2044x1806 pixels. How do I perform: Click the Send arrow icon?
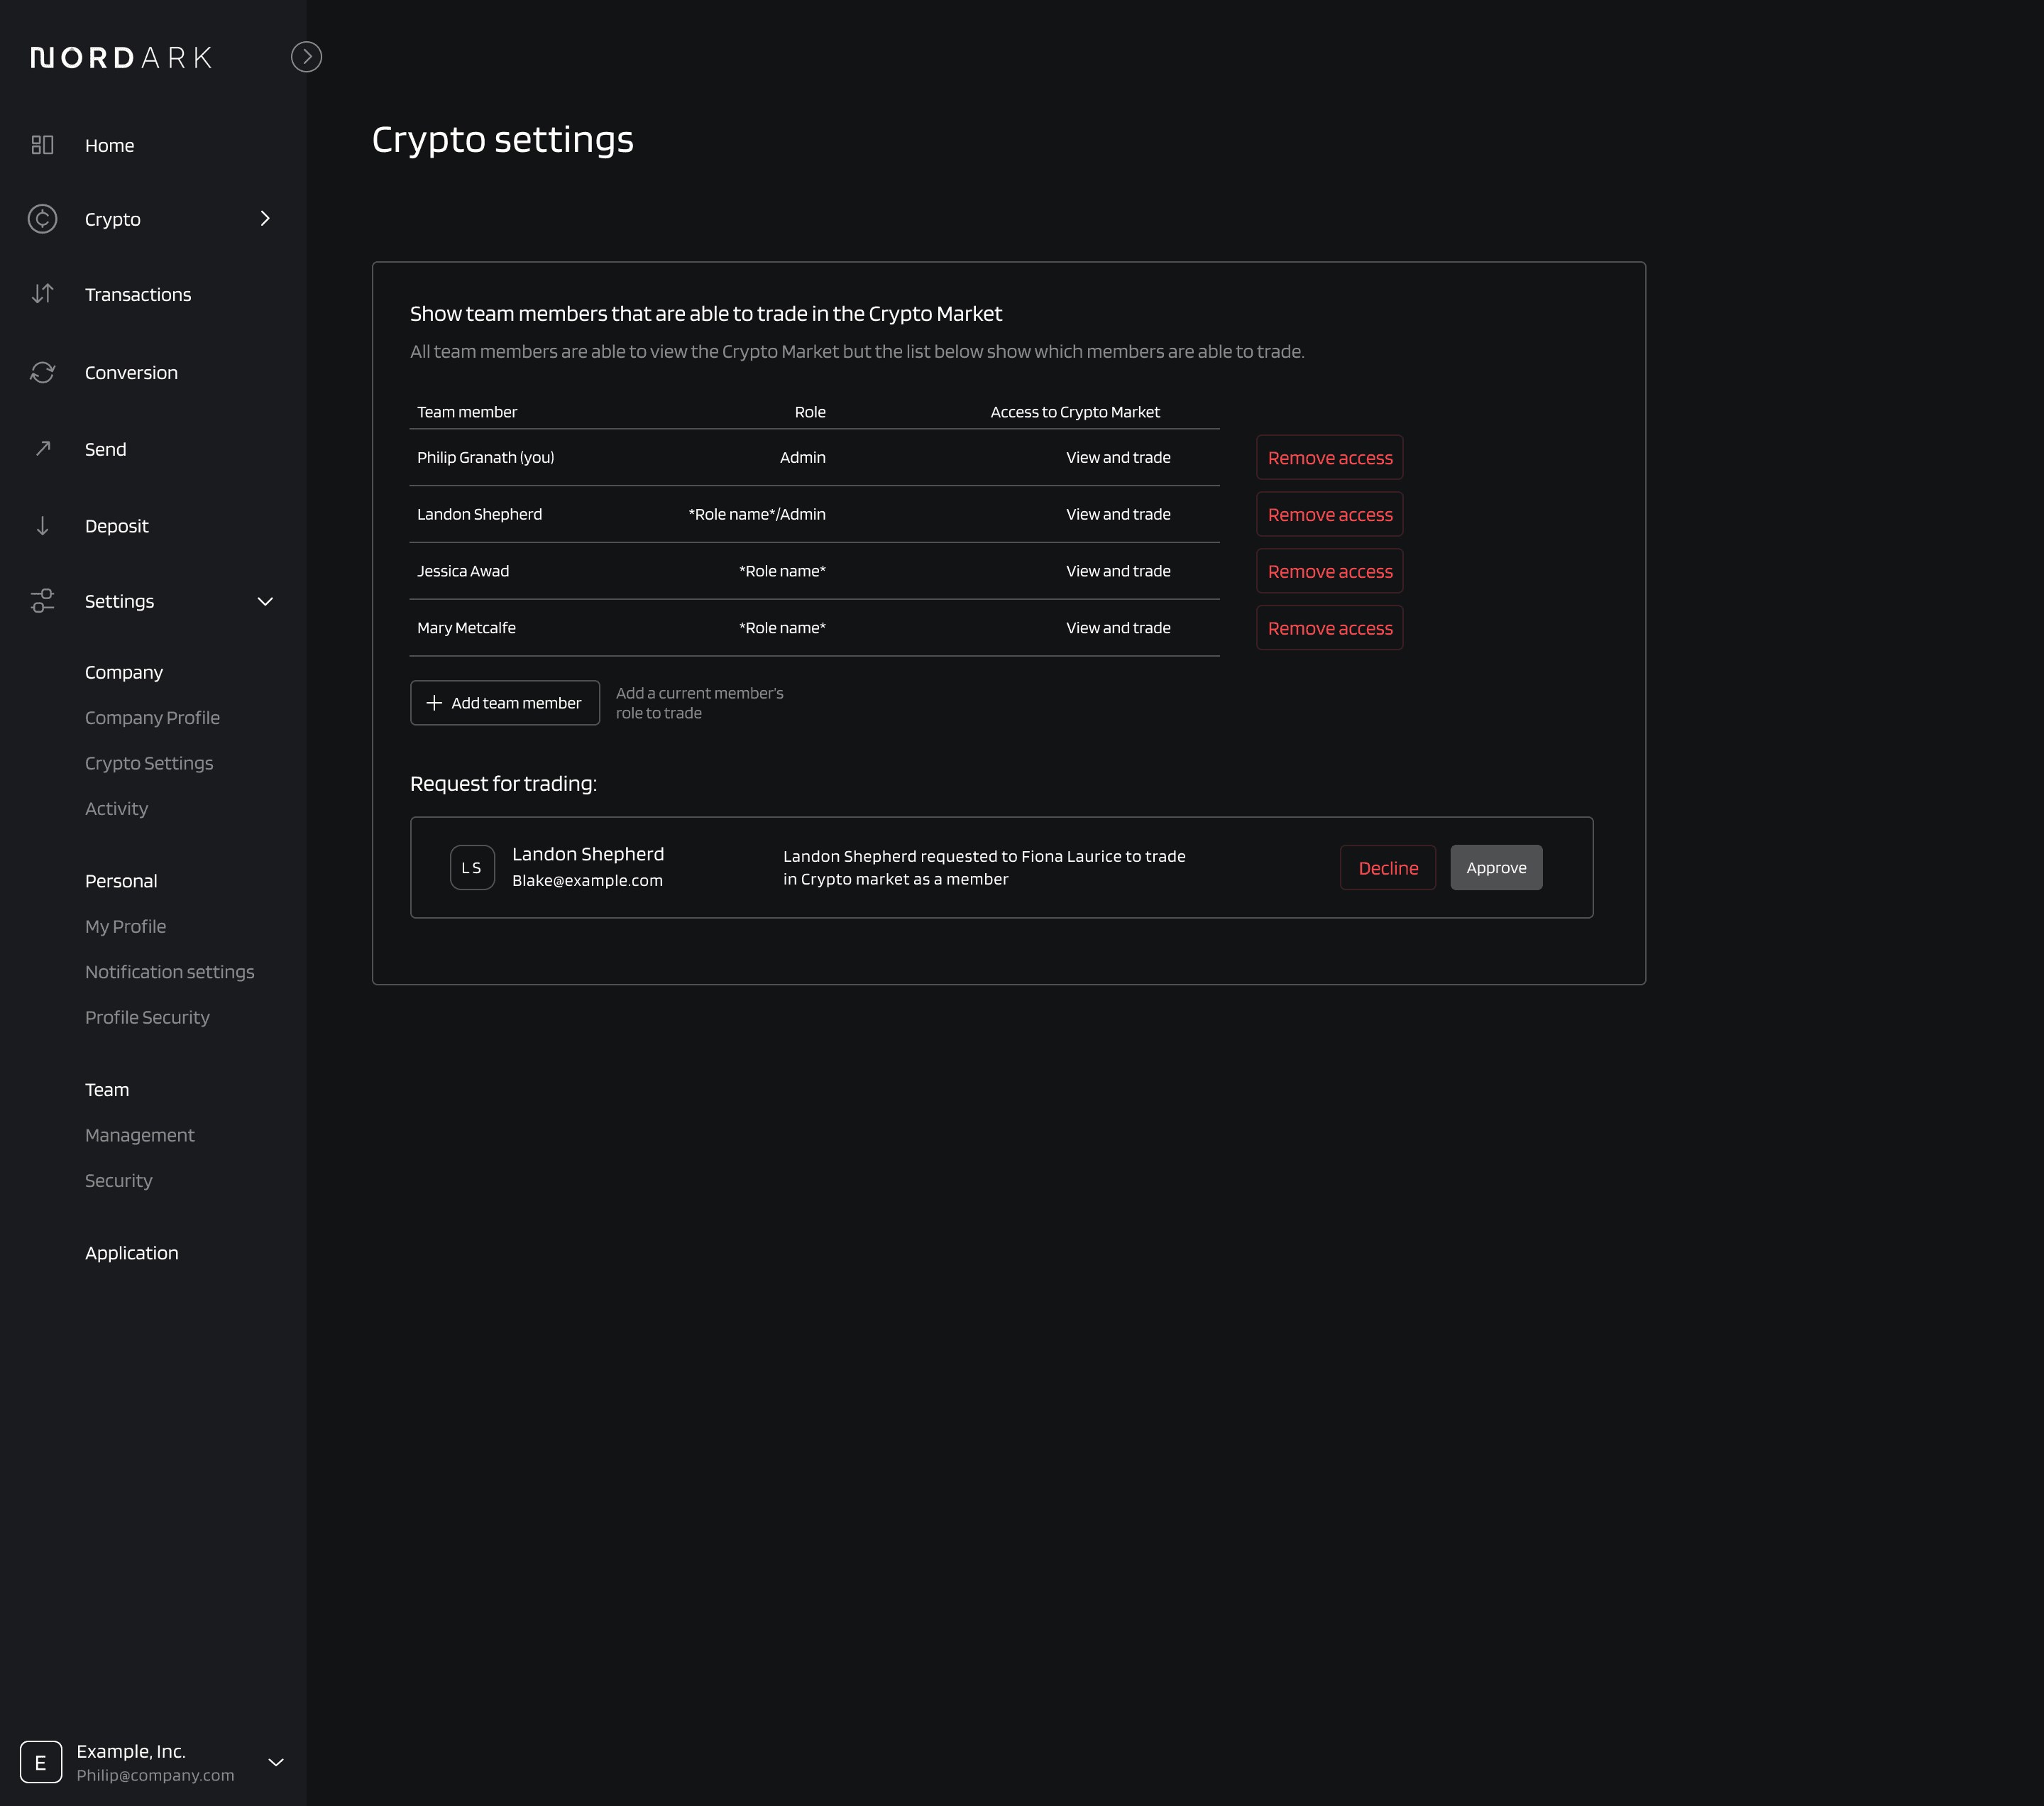pyautogui.click(x=42, y=449)
